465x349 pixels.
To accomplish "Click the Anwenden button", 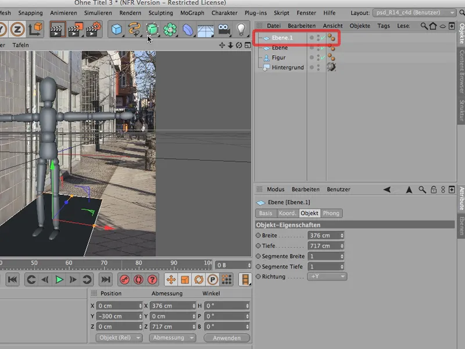I will 227,338.
